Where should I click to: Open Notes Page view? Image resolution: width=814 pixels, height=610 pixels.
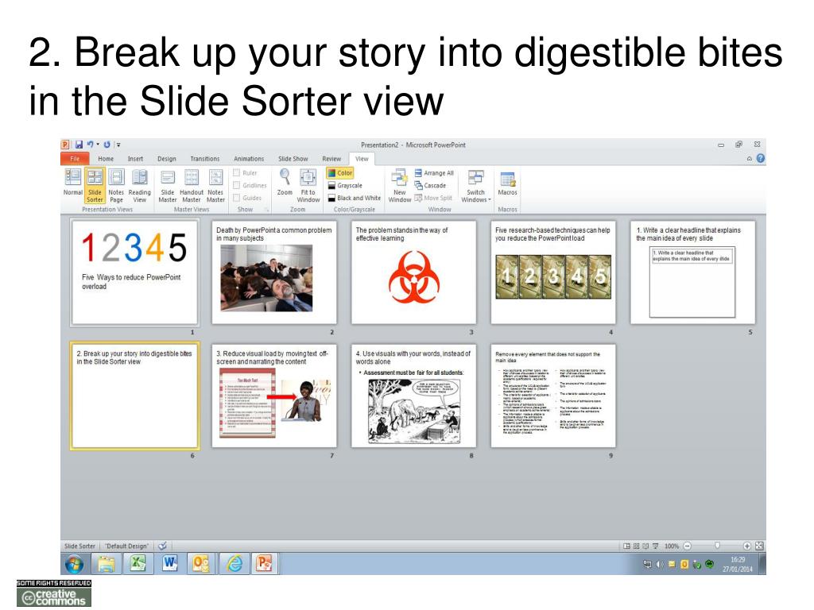click(116, 185)
